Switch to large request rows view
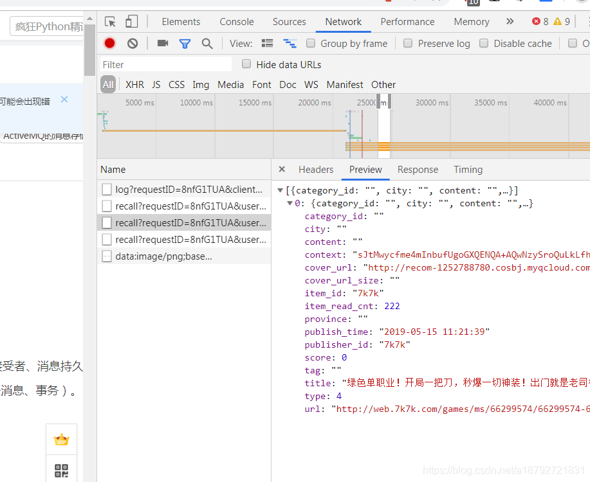The height and width of the screenshot is (482, 590). pos(267,44)
